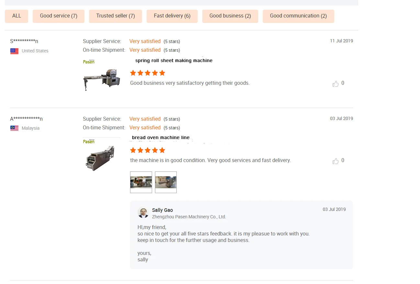Click five-star rating on spring roll review
This screenshot has height=284, width=420.
(x=148, y=73)
